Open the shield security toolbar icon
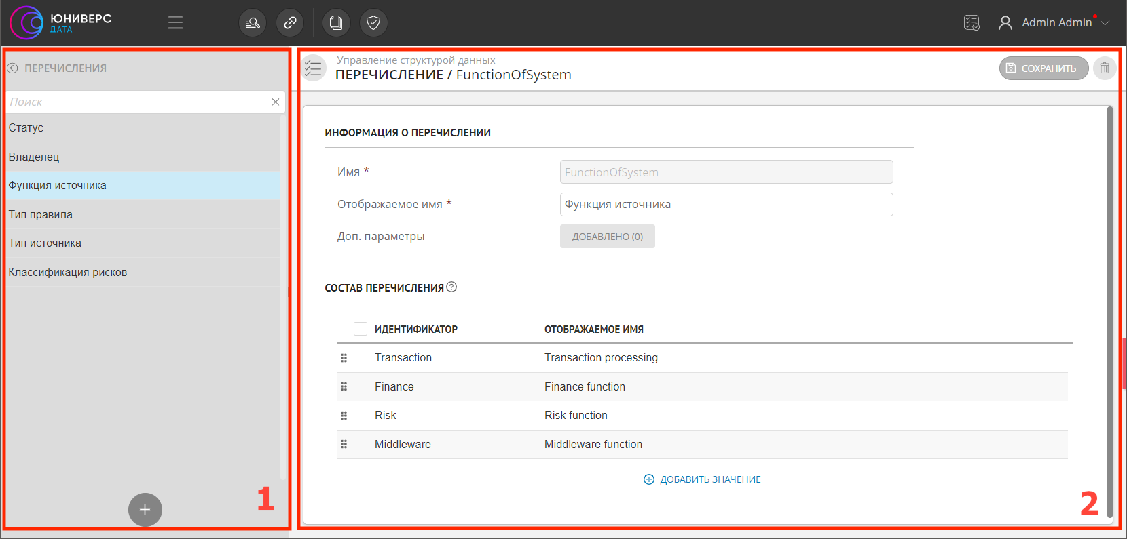This screenshot has height=539, width=1127. coord(373,23)
